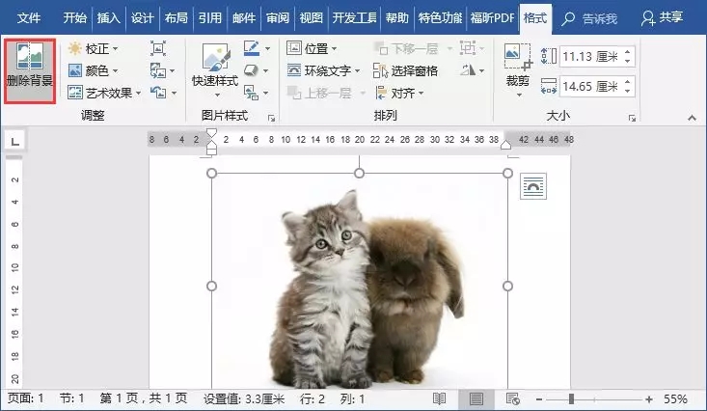Click the Wrap Text (环绕文字) button

click(323, 70)
